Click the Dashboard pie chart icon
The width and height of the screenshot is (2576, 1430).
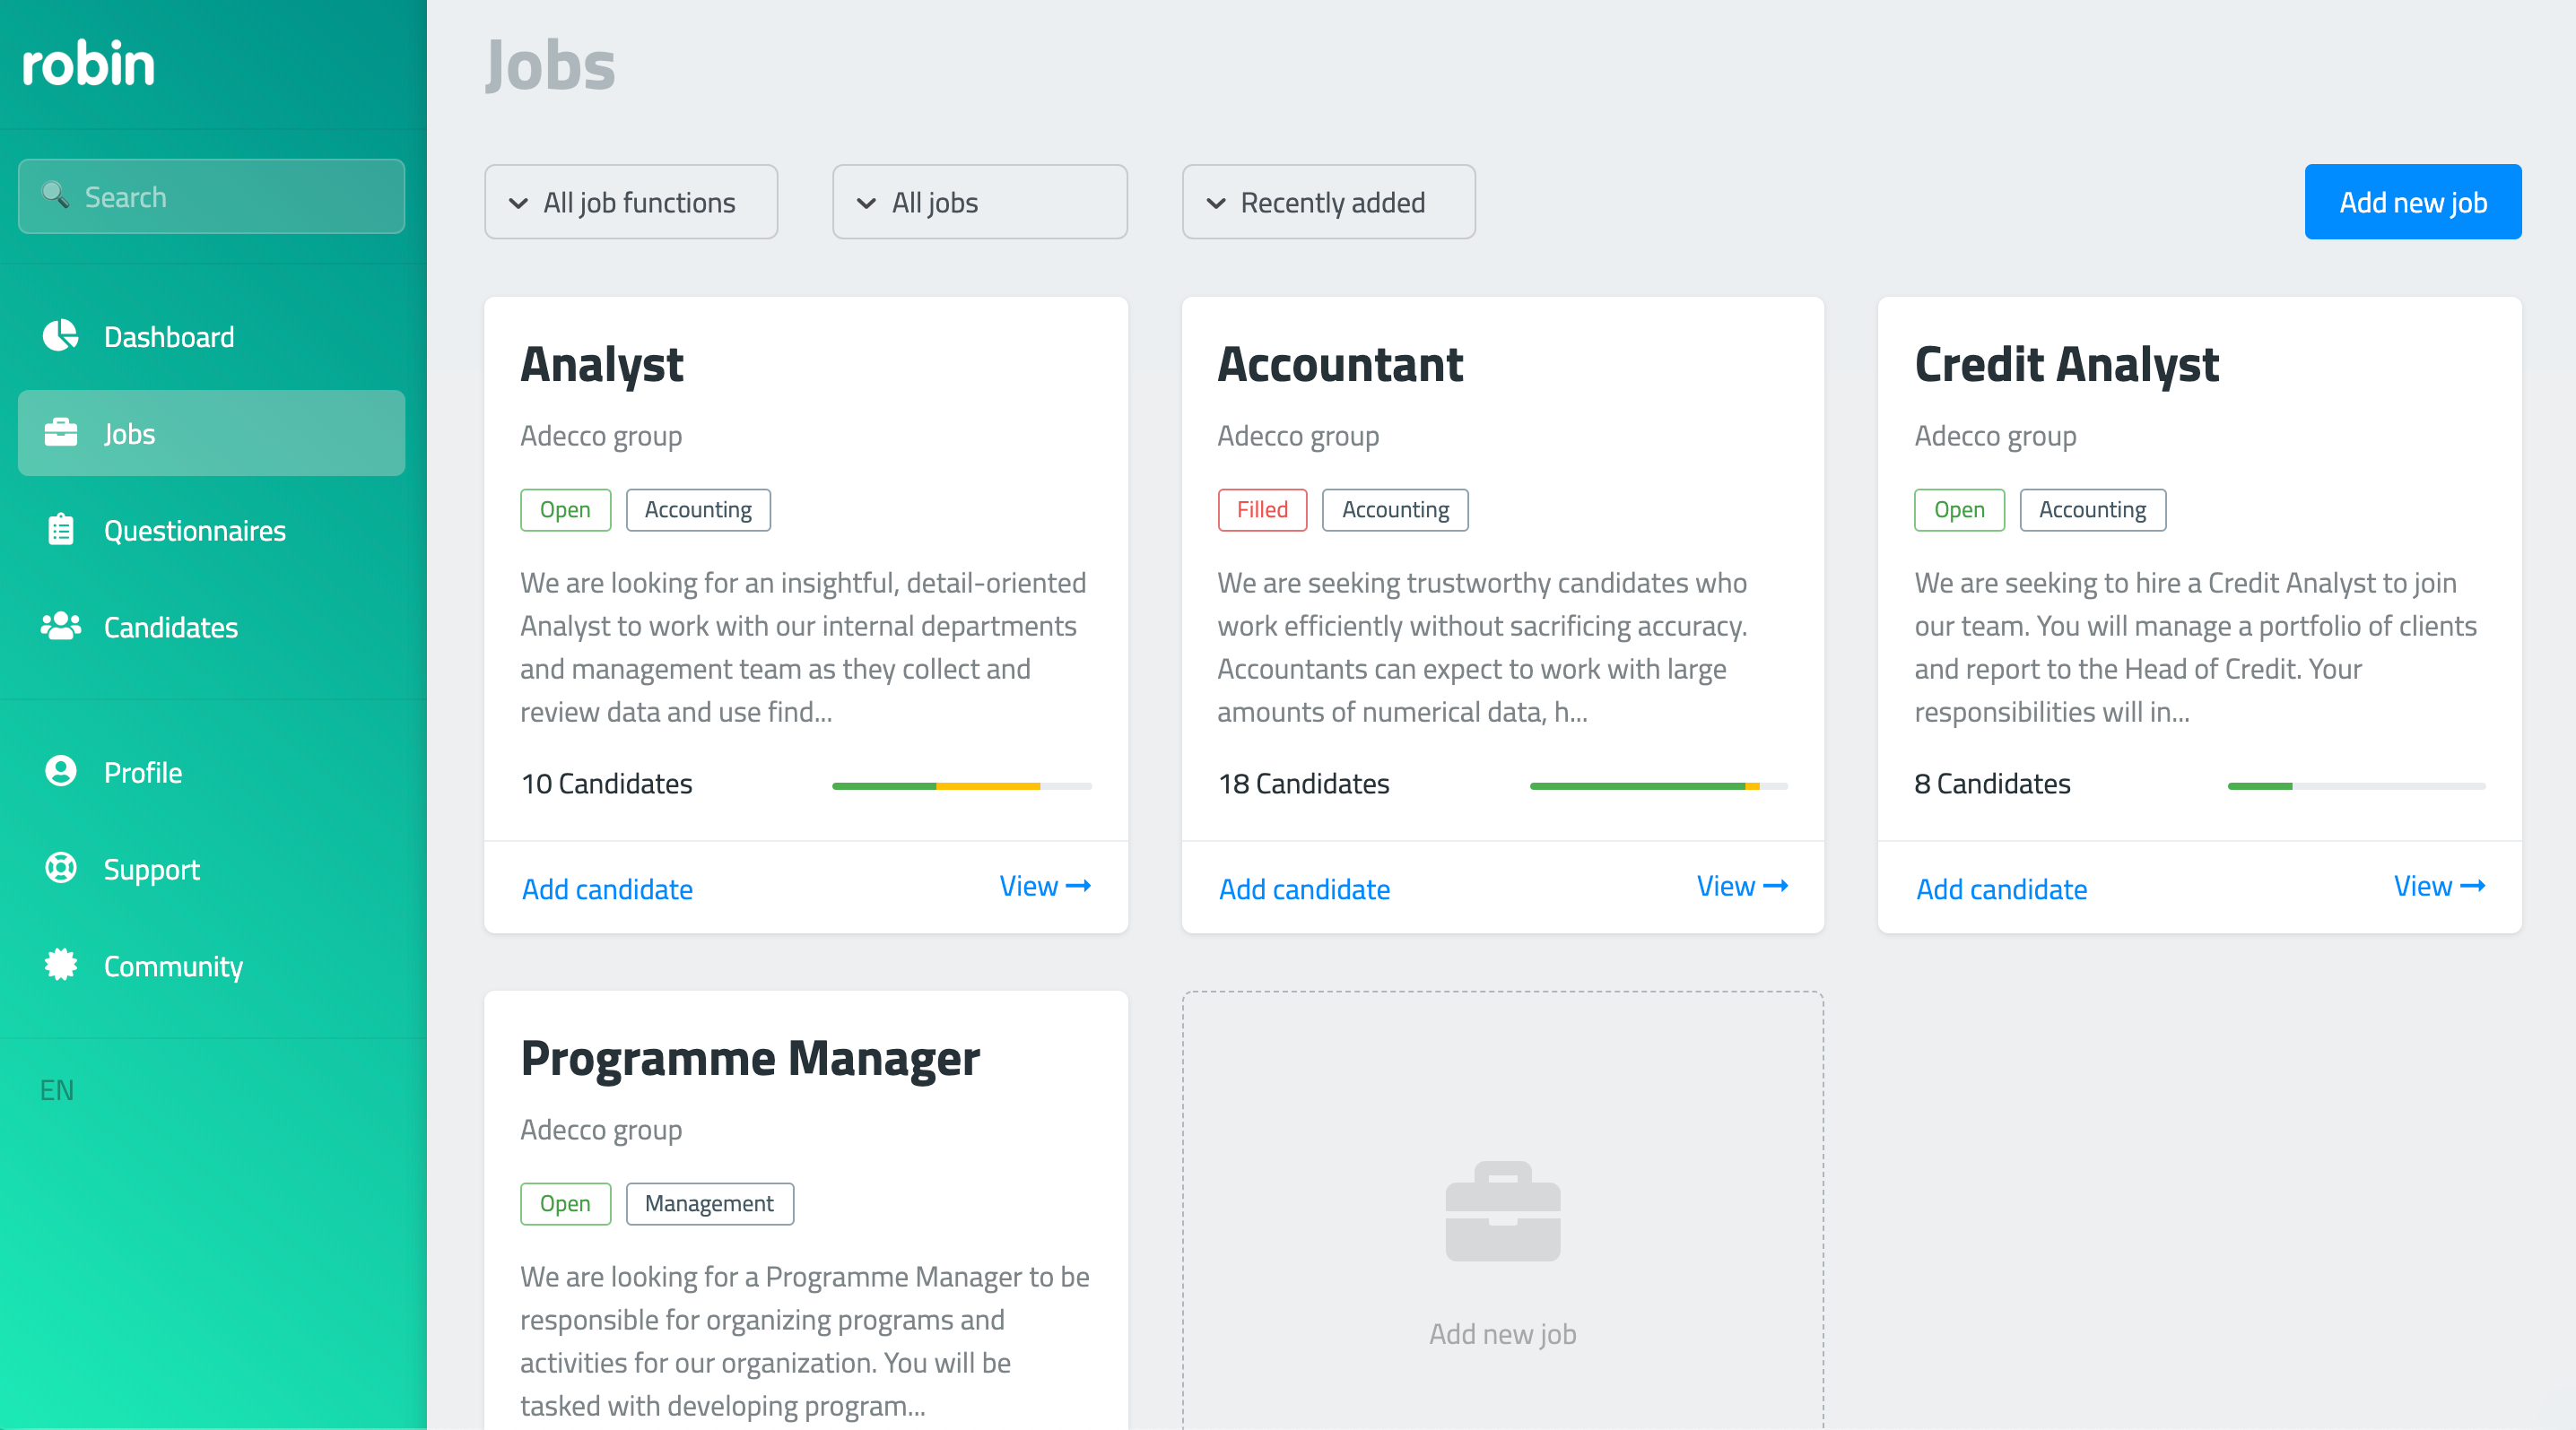click(x=61, y=336)
